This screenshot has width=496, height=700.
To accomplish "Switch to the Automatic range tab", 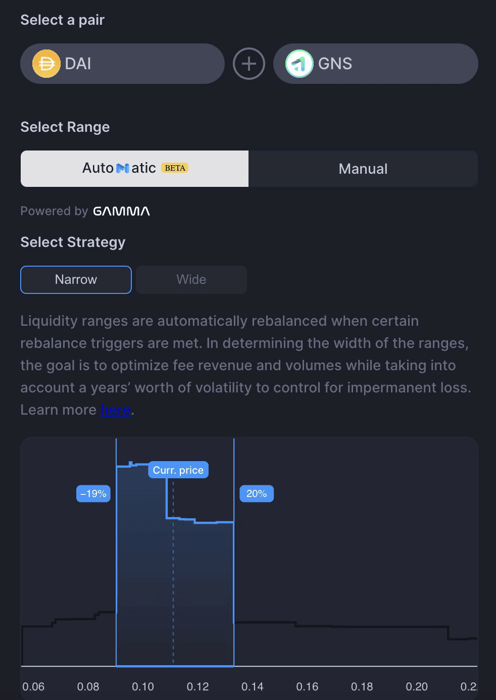I will (x=134, y=169).
